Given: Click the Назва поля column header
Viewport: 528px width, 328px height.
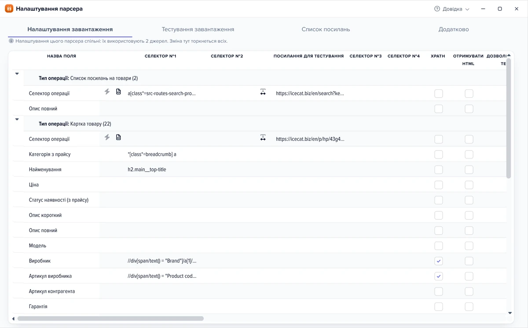Looking at the screenshot, I should [62, 56].
